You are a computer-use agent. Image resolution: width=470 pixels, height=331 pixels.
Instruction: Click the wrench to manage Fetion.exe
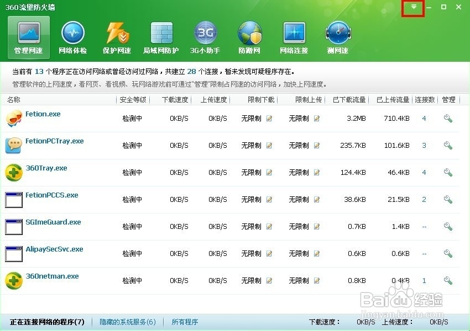[448, 118]
